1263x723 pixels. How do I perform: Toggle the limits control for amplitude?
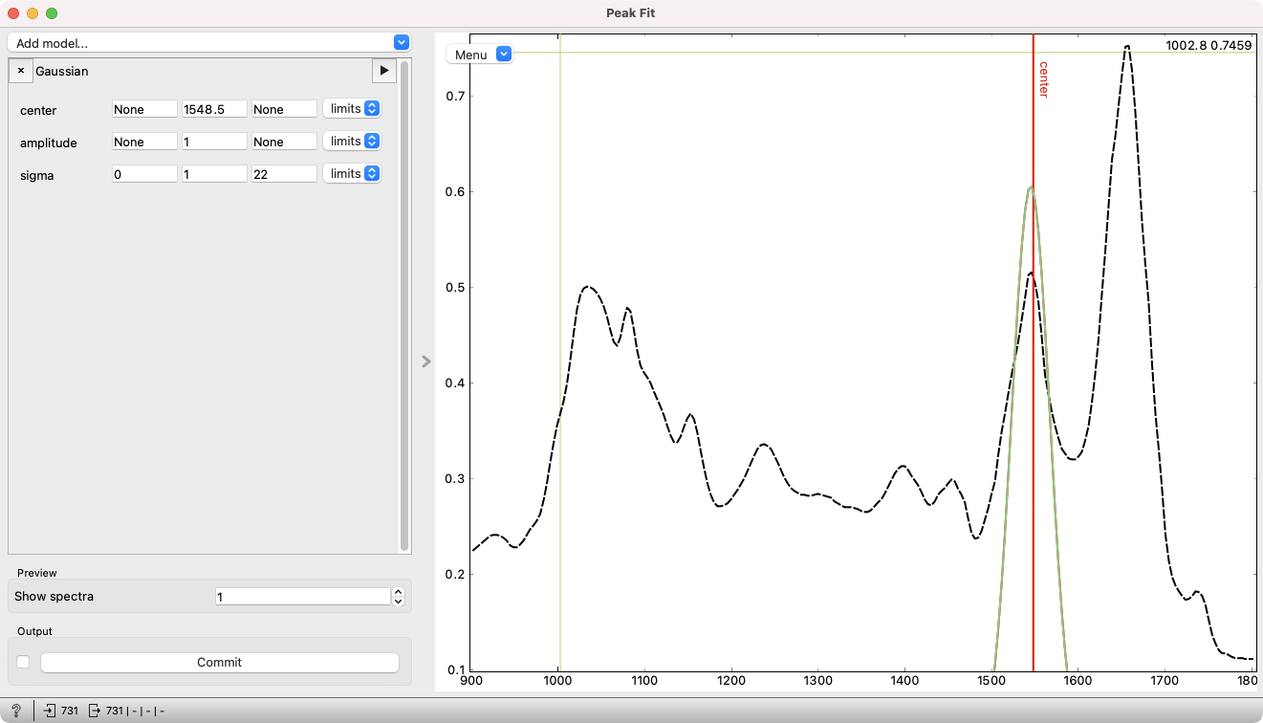[352, 141]
